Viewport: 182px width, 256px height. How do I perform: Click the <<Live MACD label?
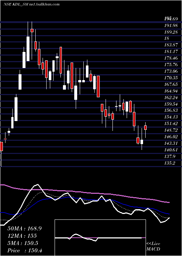coord(153,246)
